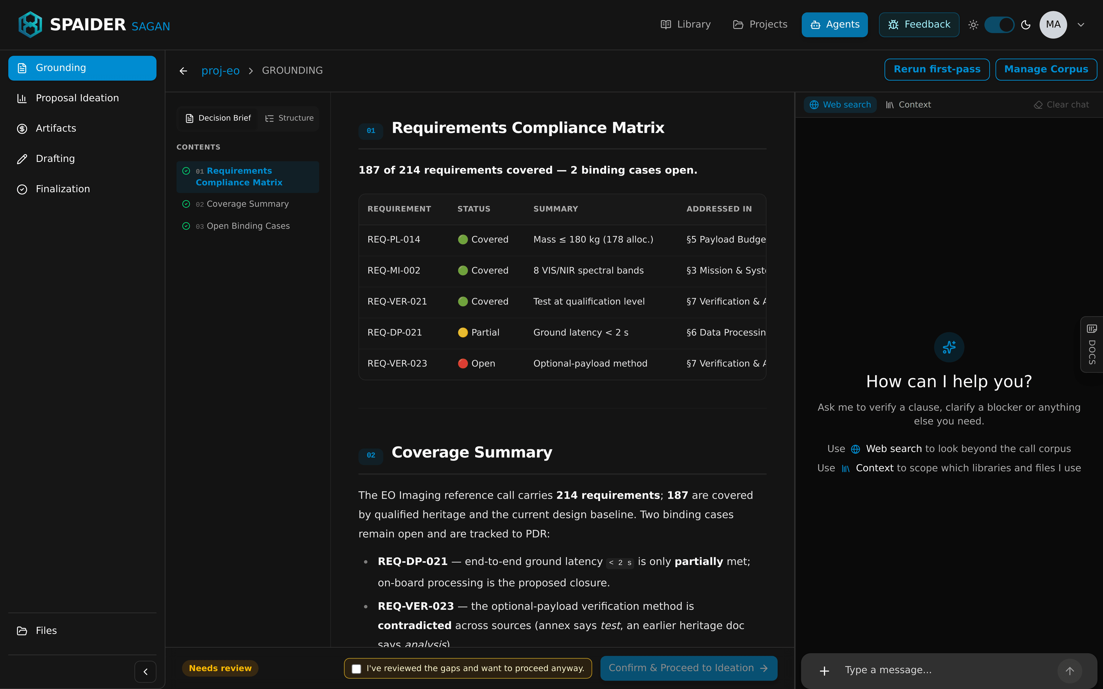Click the sun light-mode icon
This screenshot has width=1103, height=689.
pos(973,25)
